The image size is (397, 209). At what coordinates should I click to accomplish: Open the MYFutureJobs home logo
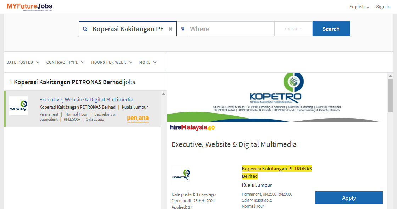click(29, 7)
